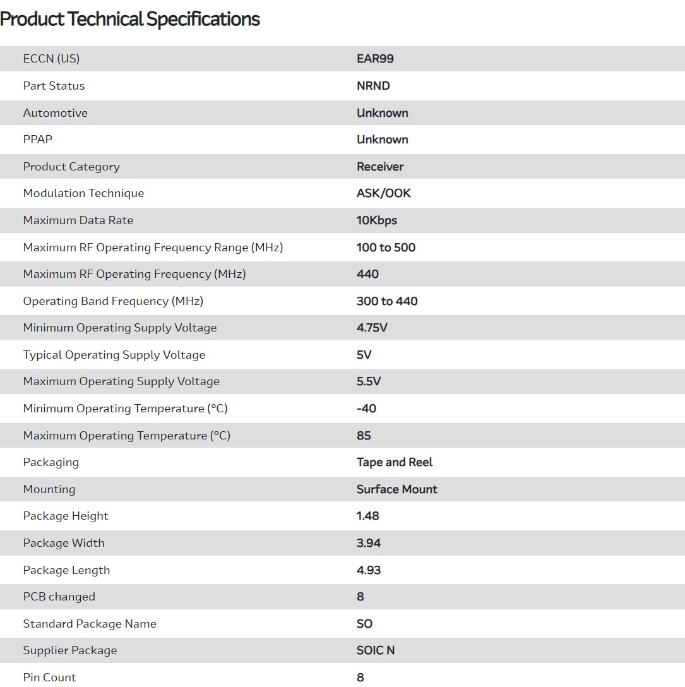The height and width of the screenshot is (687, 685).
Task: Click the NRND part status value
Action: 373,86
